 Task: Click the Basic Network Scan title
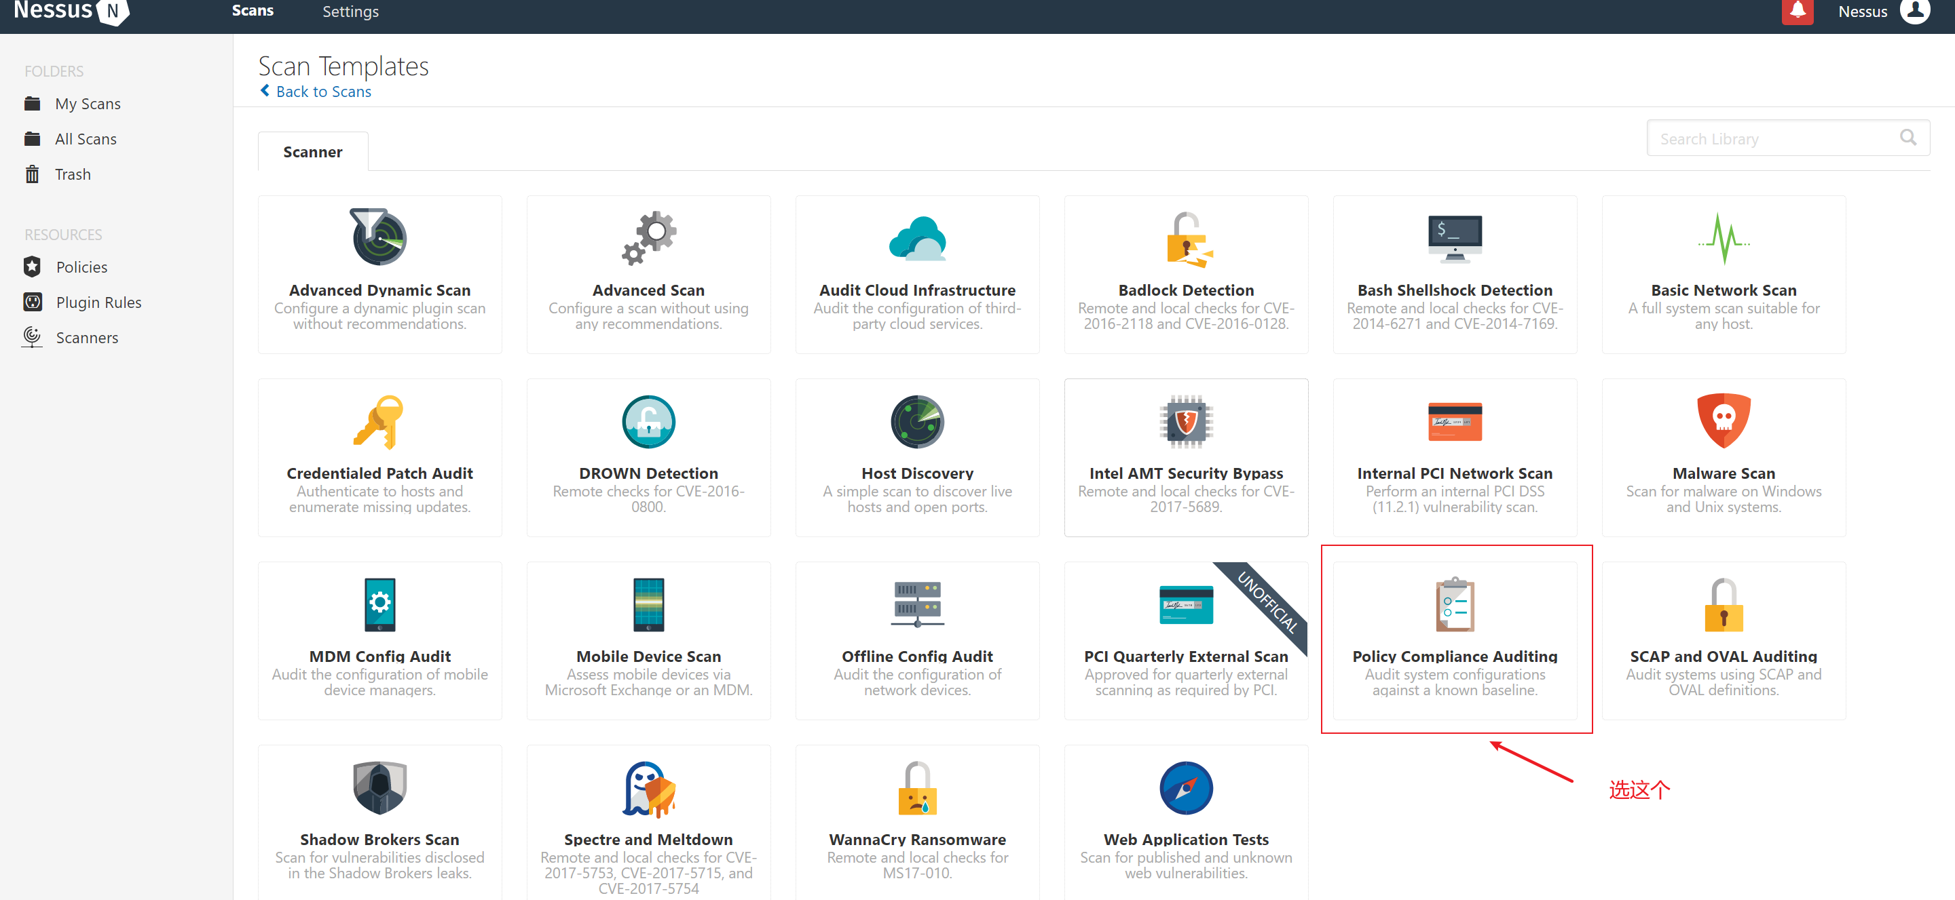[x=1724, y=290]
